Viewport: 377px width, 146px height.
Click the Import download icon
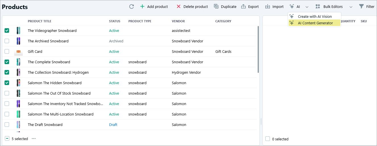coord(268,6)
